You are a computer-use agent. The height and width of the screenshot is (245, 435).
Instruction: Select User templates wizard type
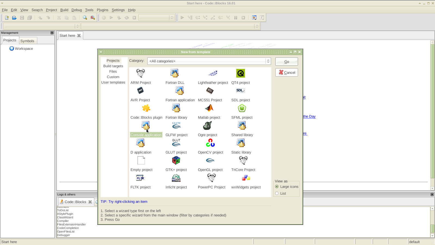click(113, 82)
